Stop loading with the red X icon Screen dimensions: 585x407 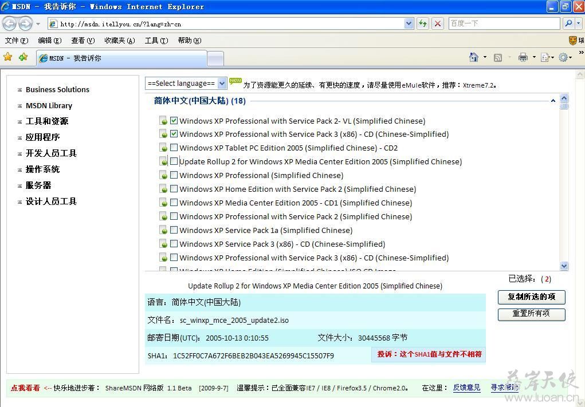click(x=438, y=24)
